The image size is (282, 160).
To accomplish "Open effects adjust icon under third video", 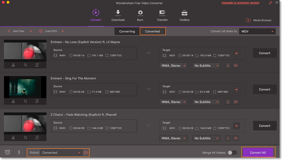I will tap(37, 137).
